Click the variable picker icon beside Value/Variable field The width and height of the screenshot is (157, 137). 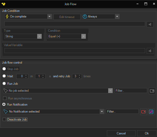(150, 51)
